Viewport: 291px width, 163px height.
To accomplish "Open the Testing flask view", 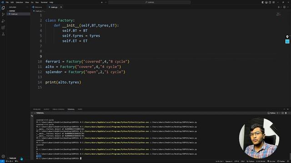I will [3, 34].
